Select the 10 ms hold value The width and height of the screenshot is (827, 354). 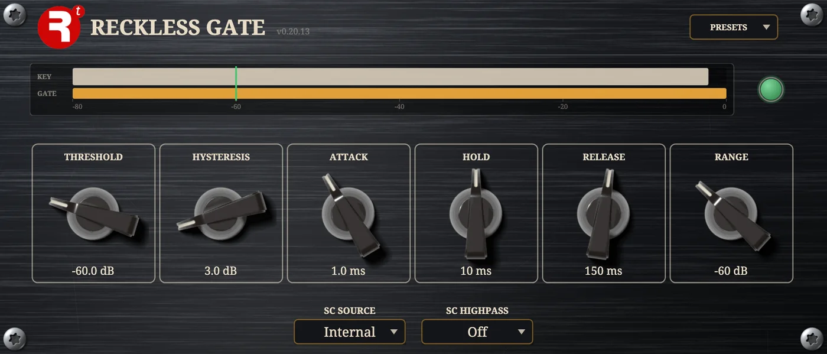tap(476, 271)
